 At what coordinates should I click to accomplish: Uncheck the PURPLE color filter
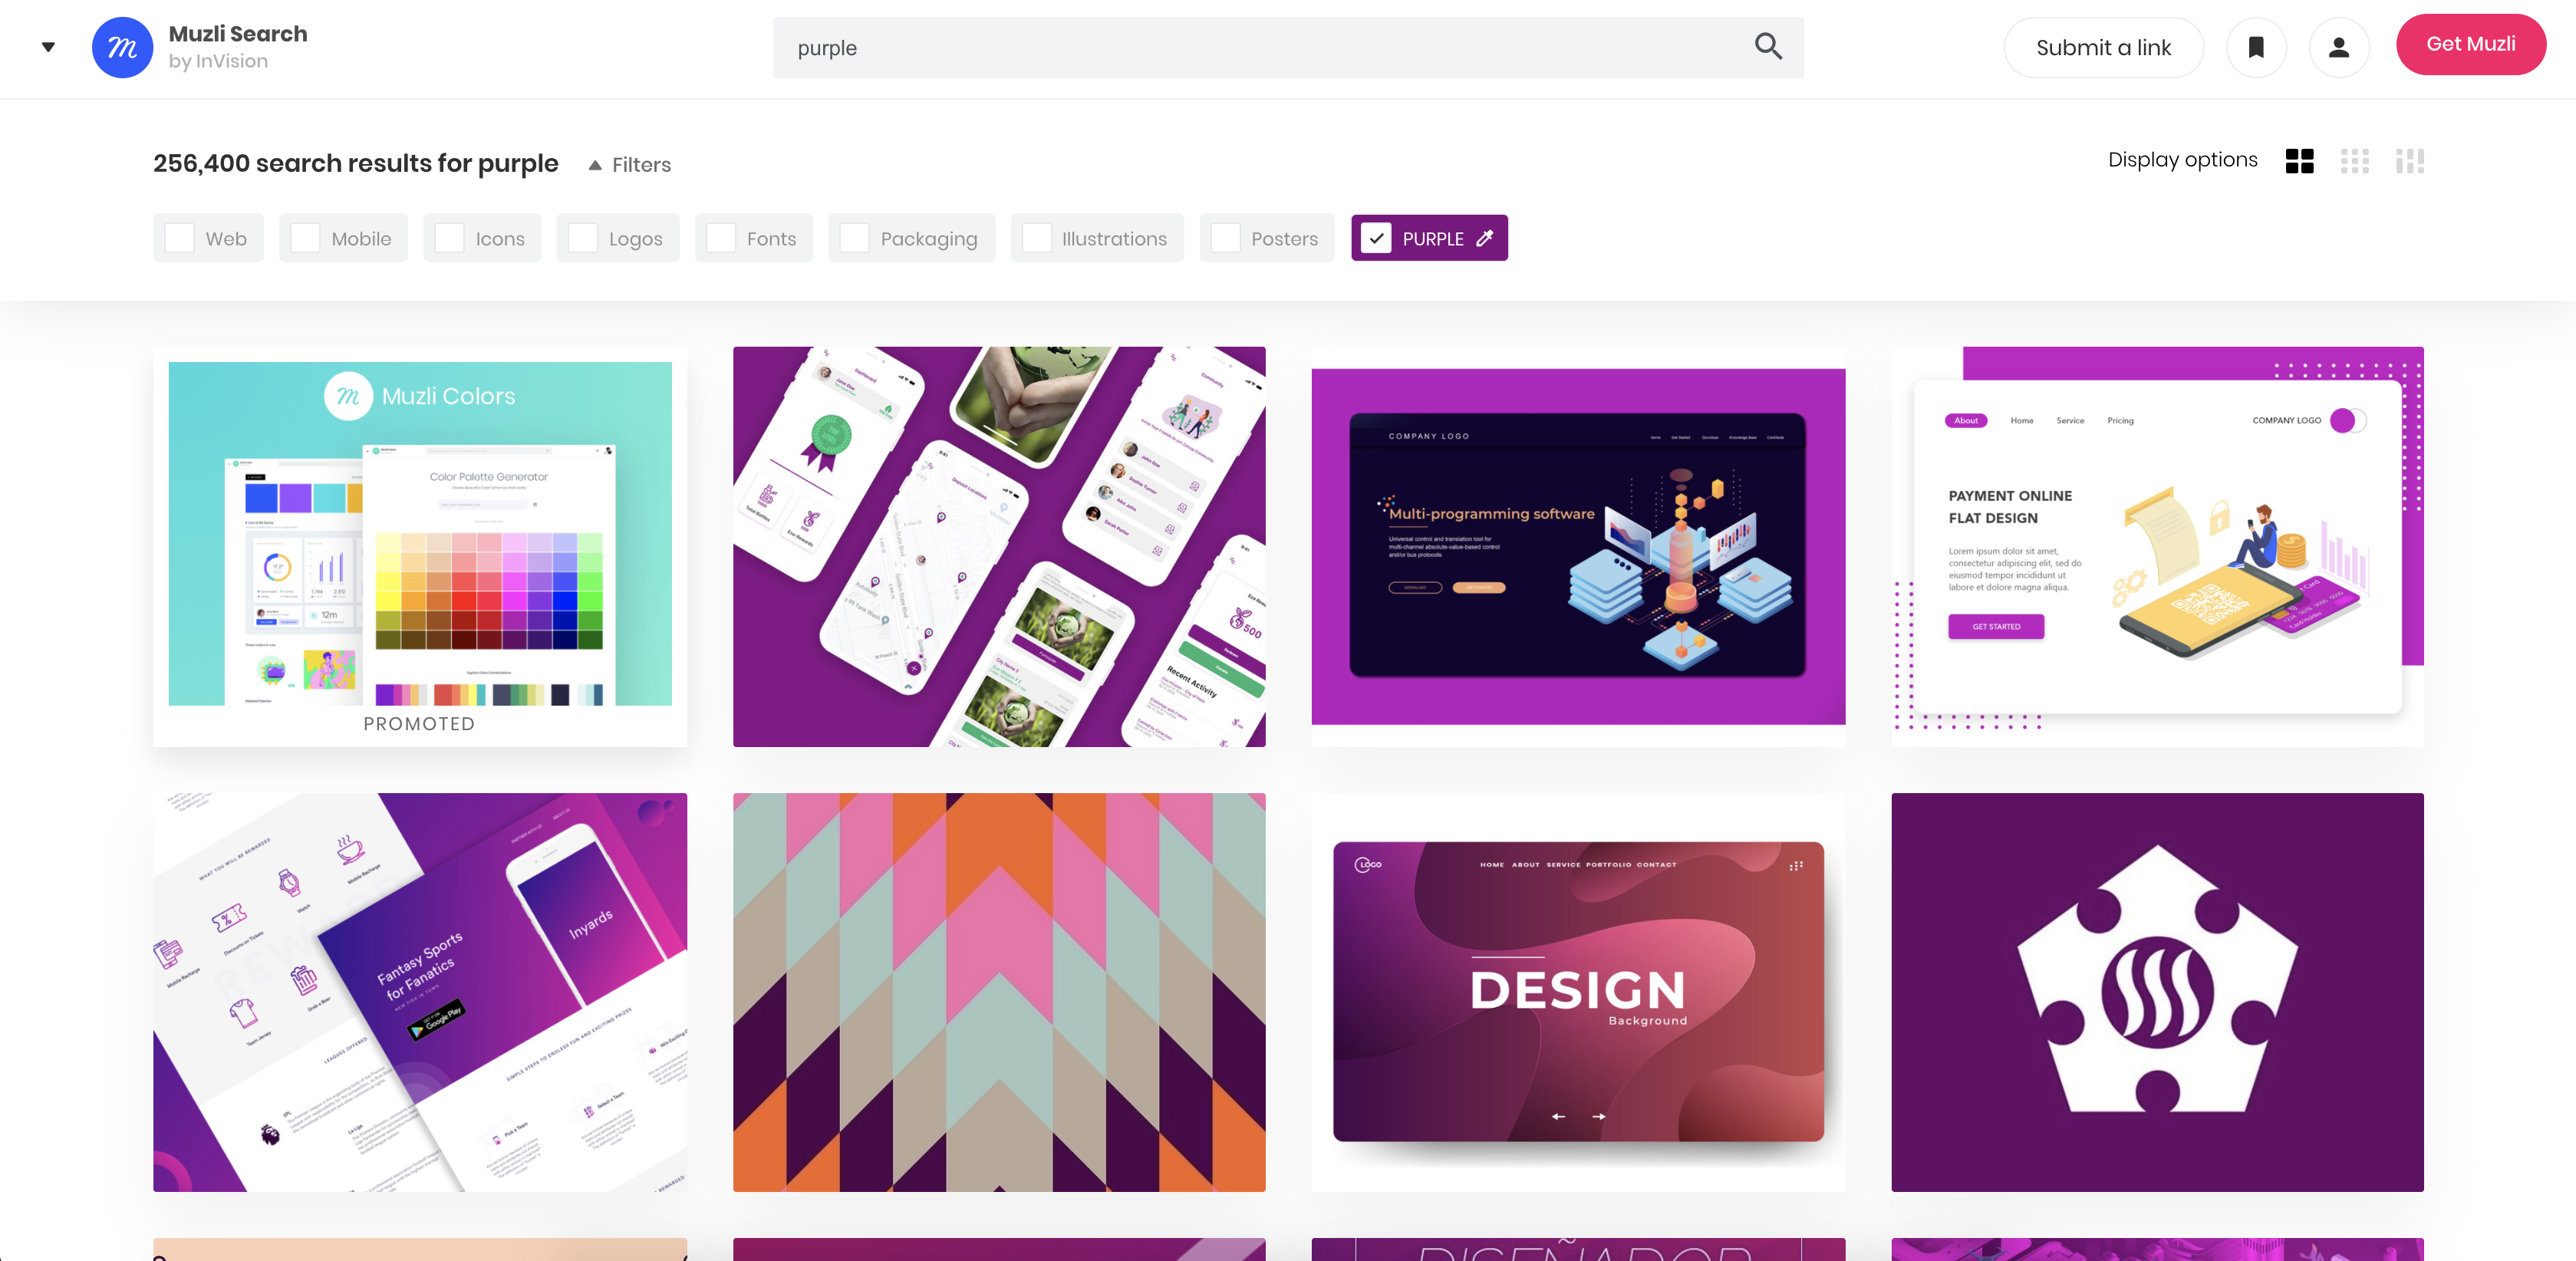coord(1377,238)
